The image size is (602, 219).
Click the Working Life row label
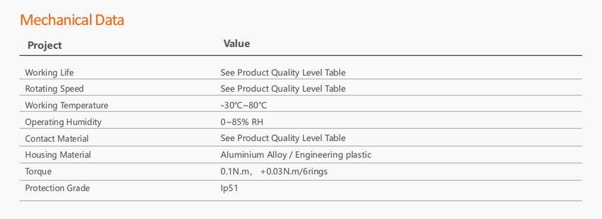(49, 73)
